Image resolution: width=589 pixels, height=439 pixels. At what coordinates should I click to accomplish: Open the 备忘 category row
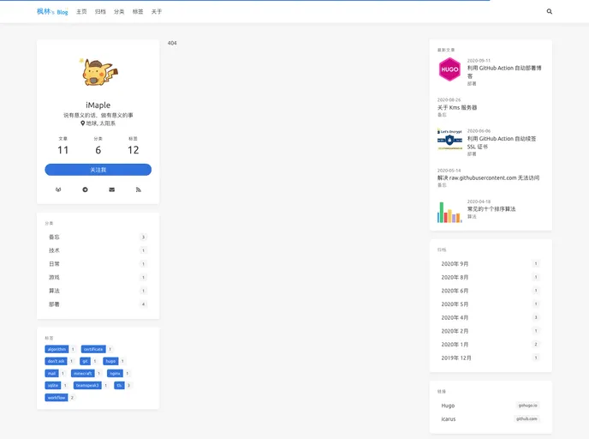click(98, 237)
